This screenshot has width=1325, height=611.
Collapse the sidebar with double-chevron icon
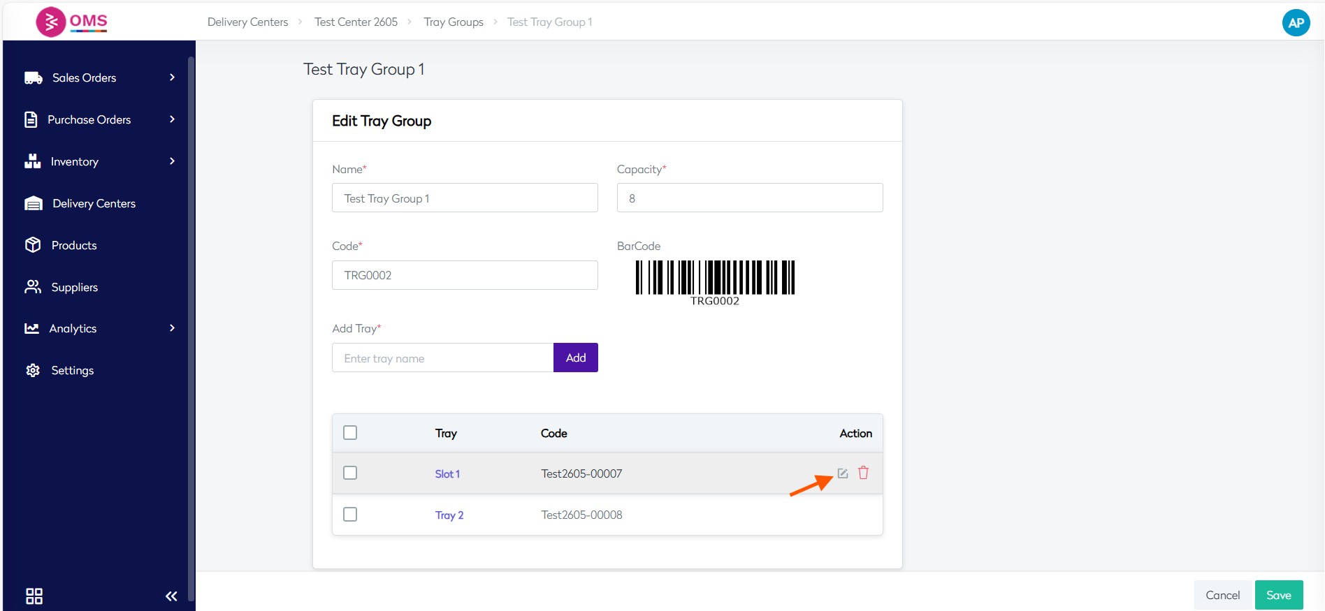point(171,596)
